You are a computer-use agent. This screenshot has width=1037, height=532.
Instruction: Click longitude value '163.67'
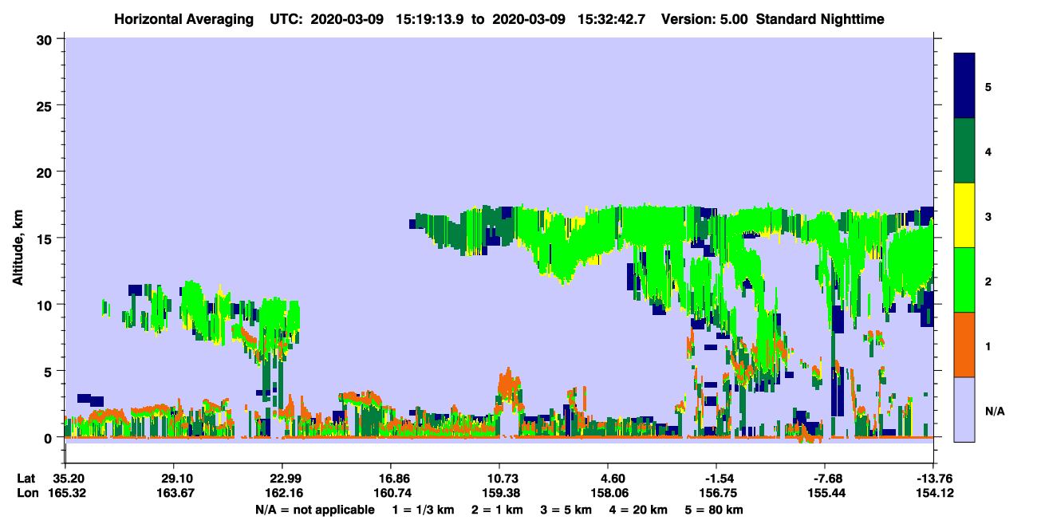[x=174, y=494]
